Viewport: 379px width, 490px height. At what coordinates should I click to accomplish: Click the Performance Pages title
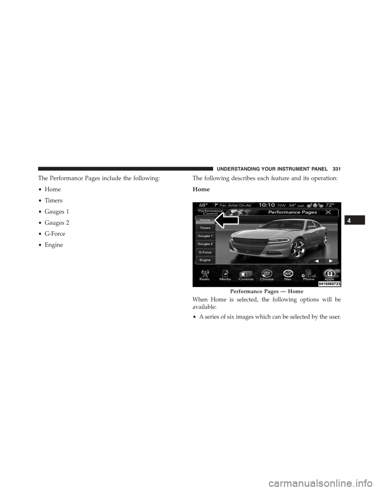pyautogui.click(x=293, y=212)
